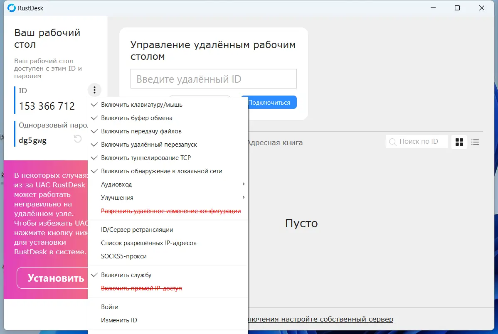This screenshot has width=498, height=334.
Task: Close the RustDesk window
Action: coord(482,8)
